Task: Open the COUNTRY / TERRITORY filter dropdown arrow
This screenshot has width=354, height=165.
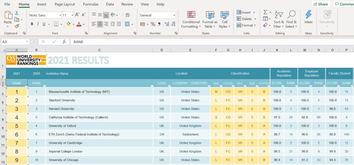Action: (x=208, y=86)
